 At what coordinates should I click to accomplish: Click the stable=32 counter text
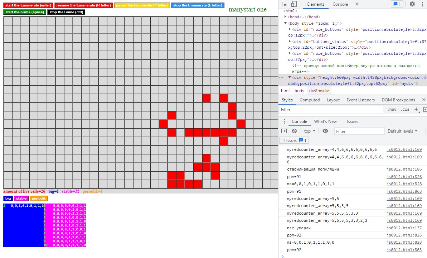71,191
